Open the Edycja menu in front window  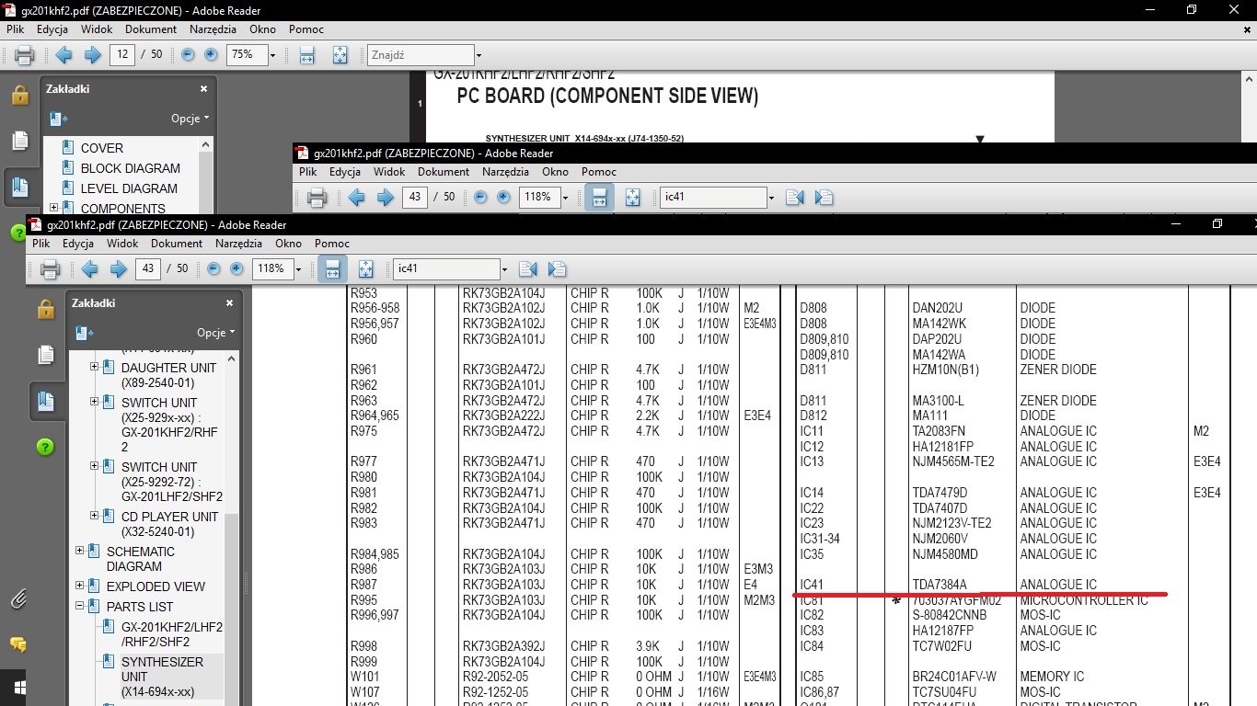tap(78, 244)
